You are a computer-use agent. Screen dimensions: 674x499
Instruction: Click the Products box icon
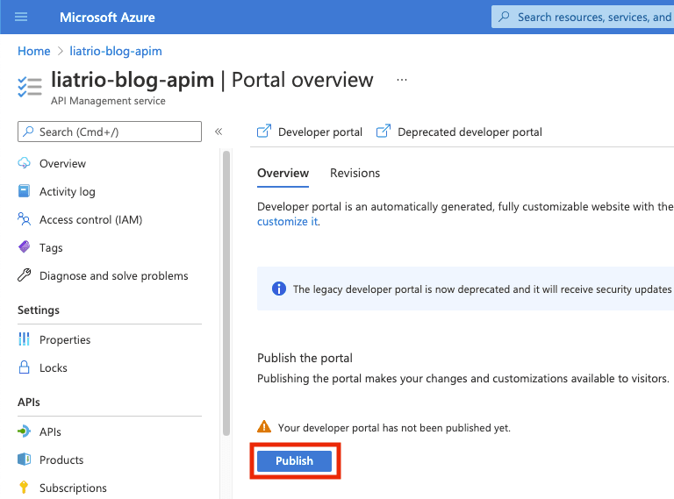24,459
